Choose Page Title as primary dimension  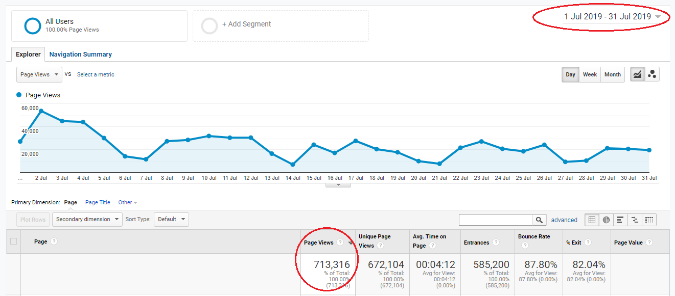pos(98,202)
